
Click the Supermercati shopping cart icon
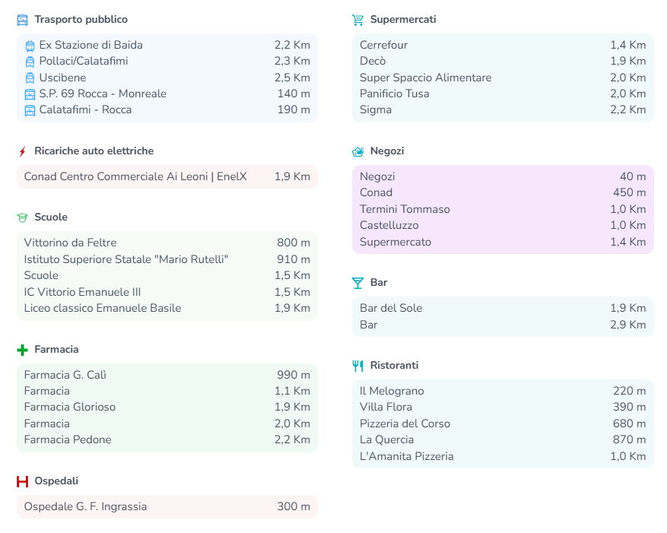[x=357, y=20]
